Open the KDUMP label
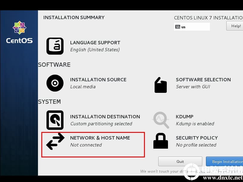Image resolution: width=243 pixels, height=182 pixels. coord(185,117)
